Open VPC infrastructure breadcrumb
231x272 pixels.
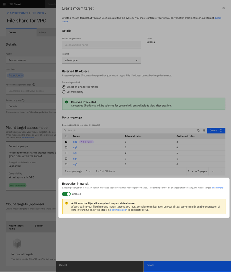(x=17, y=13)
